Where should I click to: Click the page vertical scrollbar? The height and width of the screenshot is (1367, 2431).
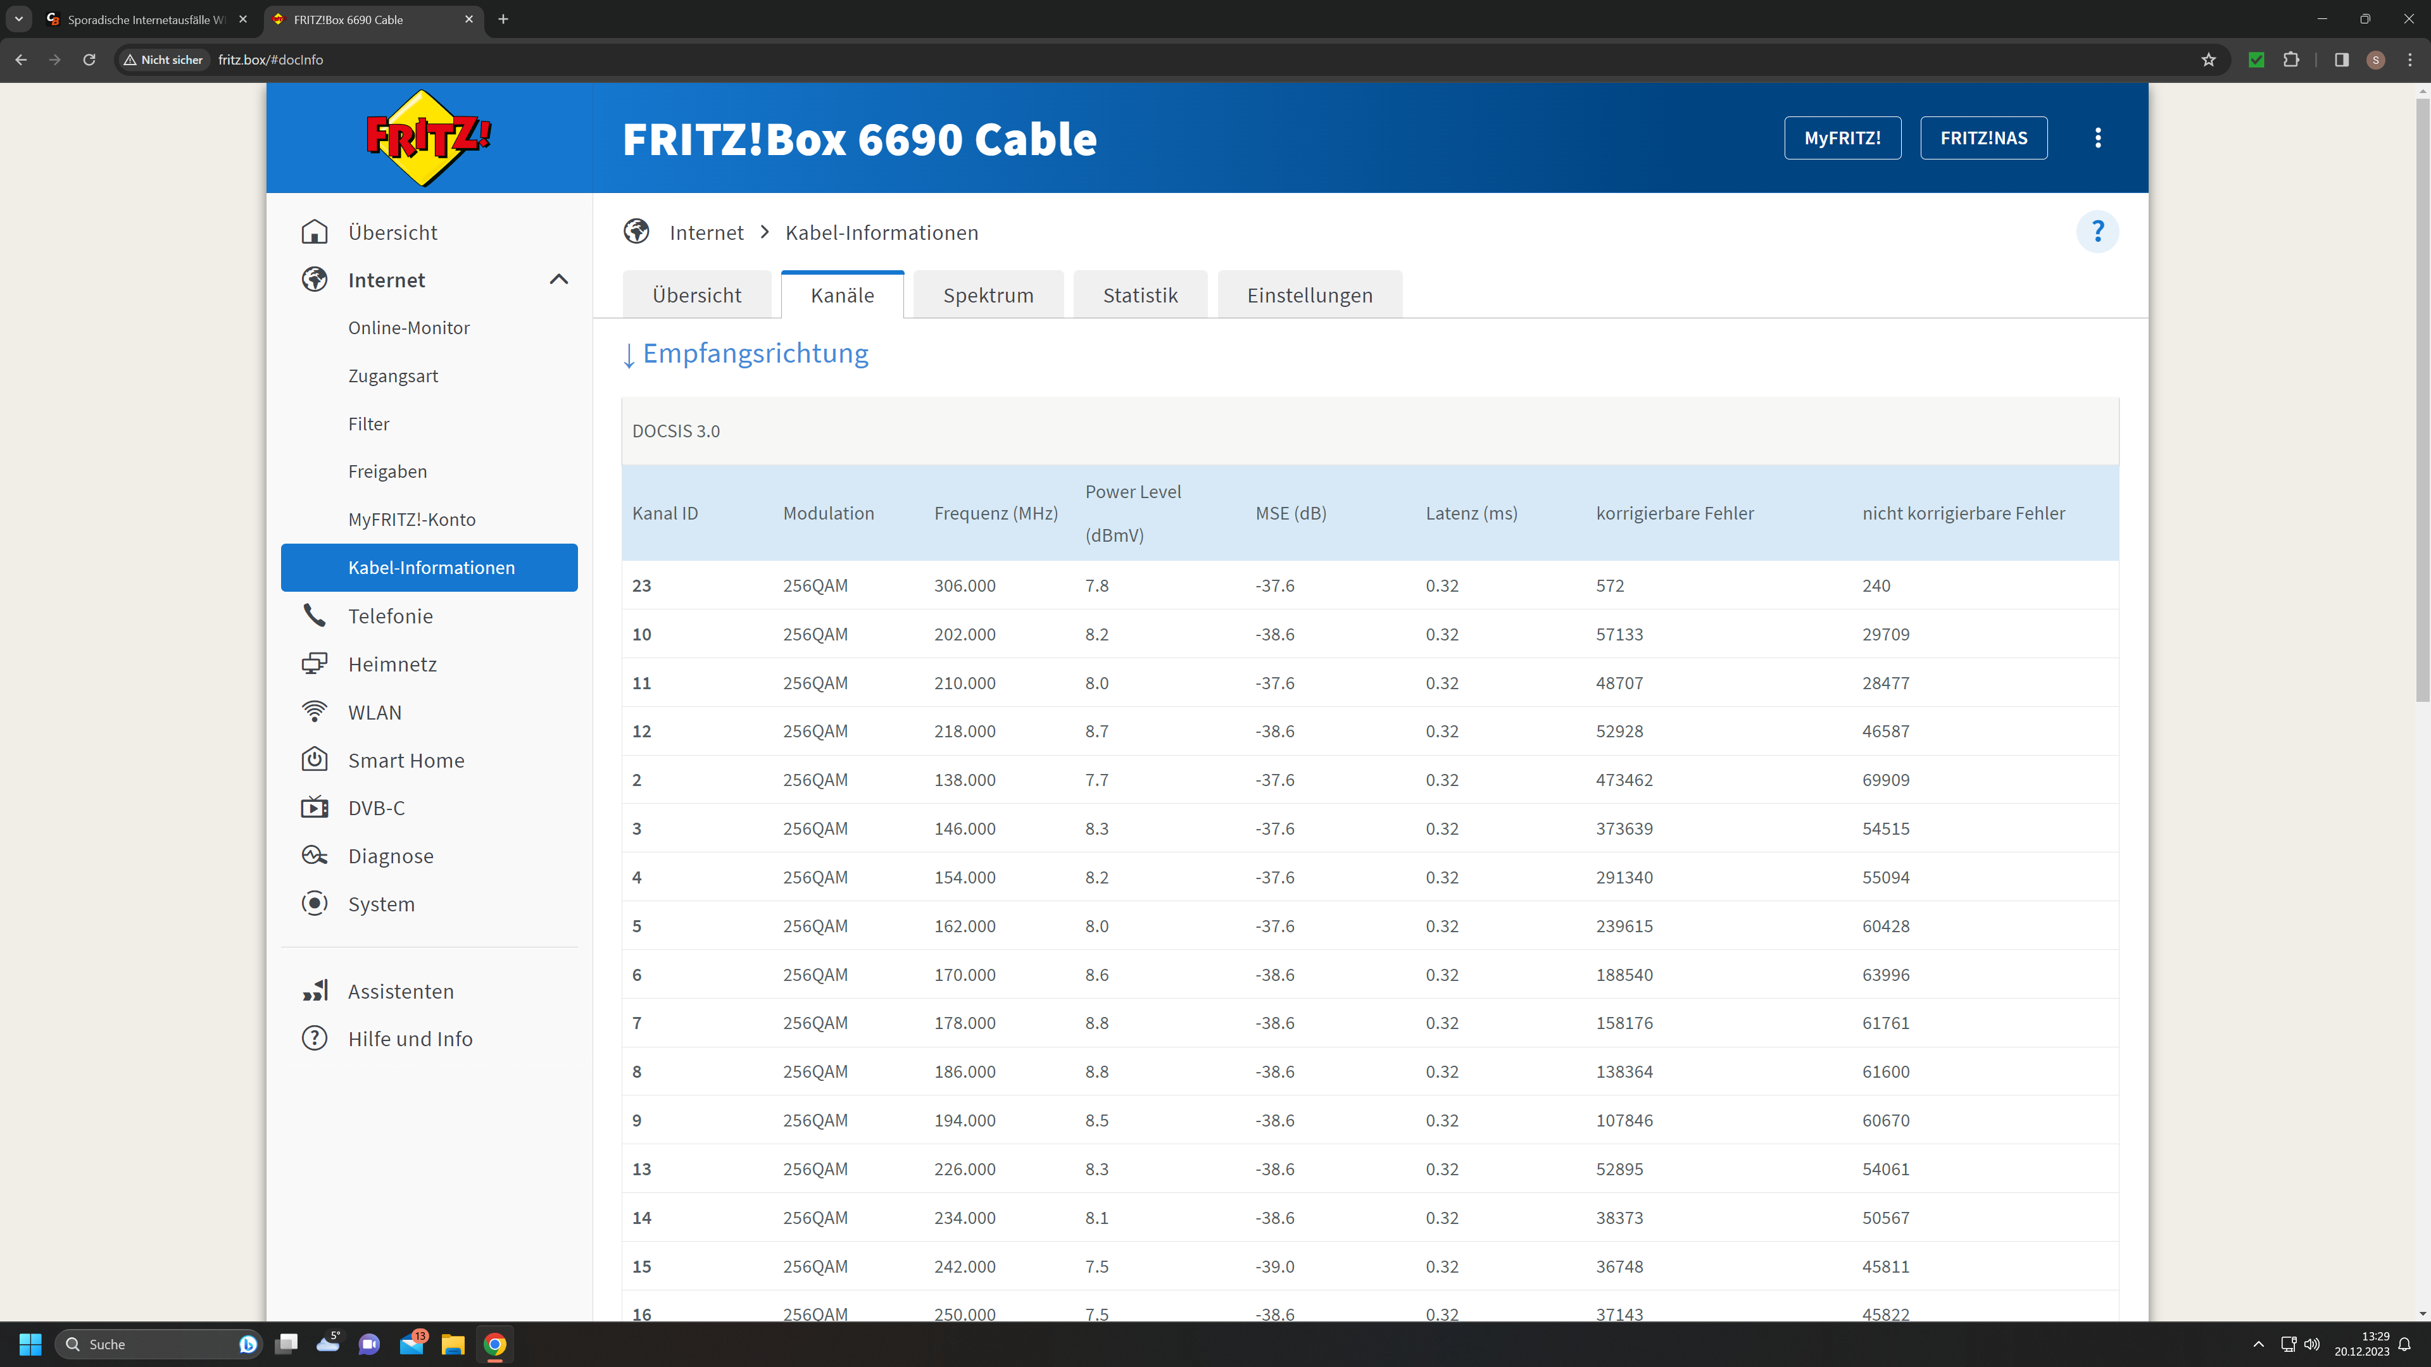pos(2422,401)
